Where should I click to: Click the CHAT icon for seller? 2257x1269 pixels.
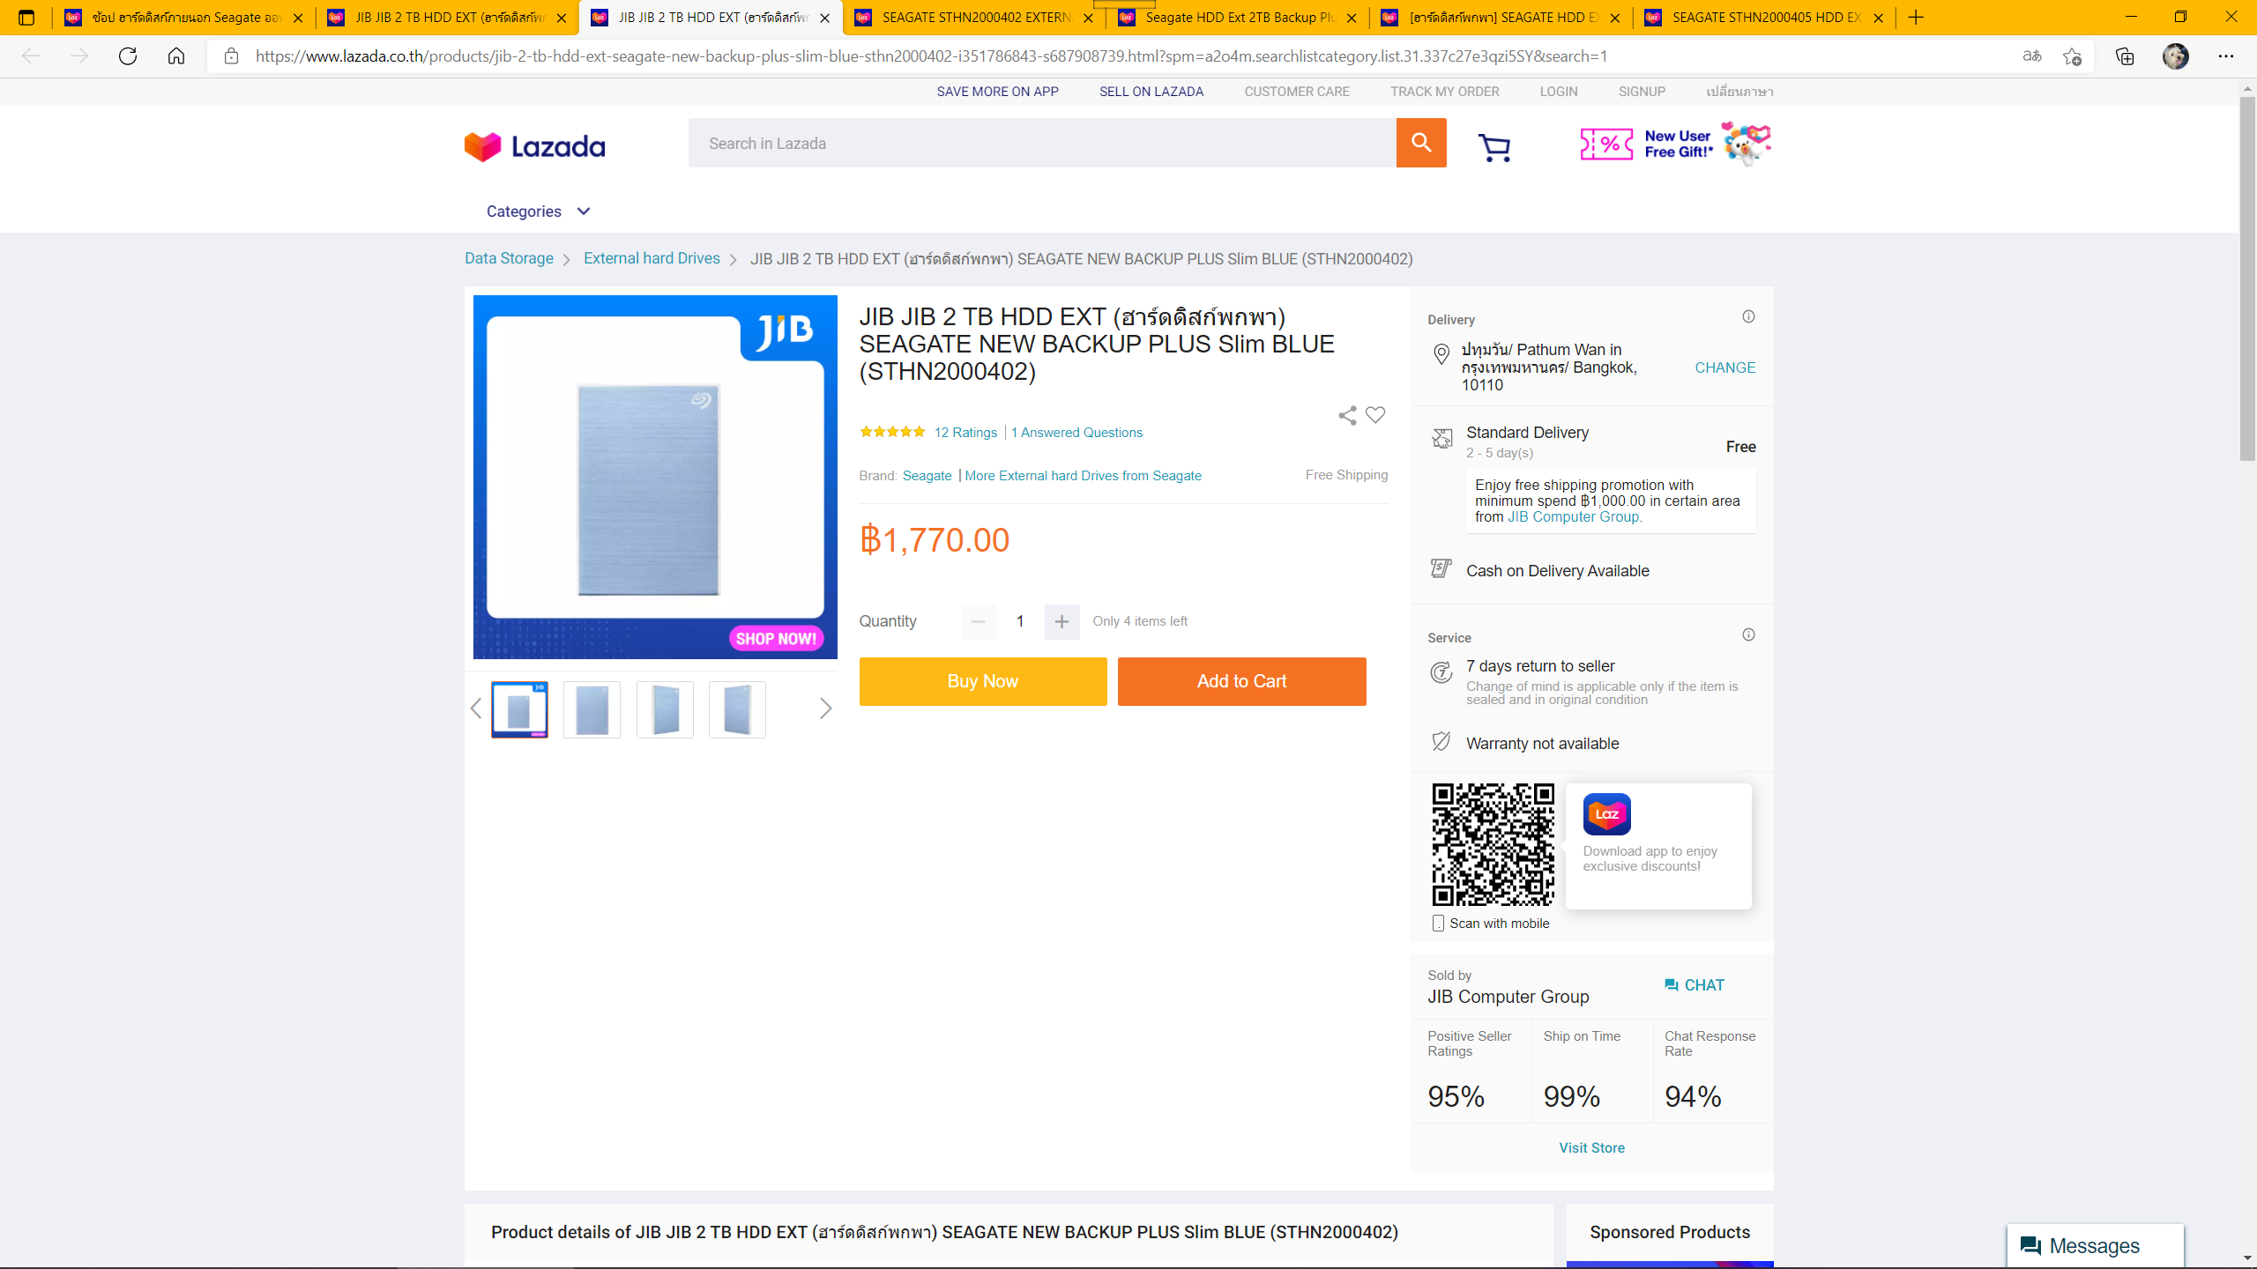[1672, 985]
